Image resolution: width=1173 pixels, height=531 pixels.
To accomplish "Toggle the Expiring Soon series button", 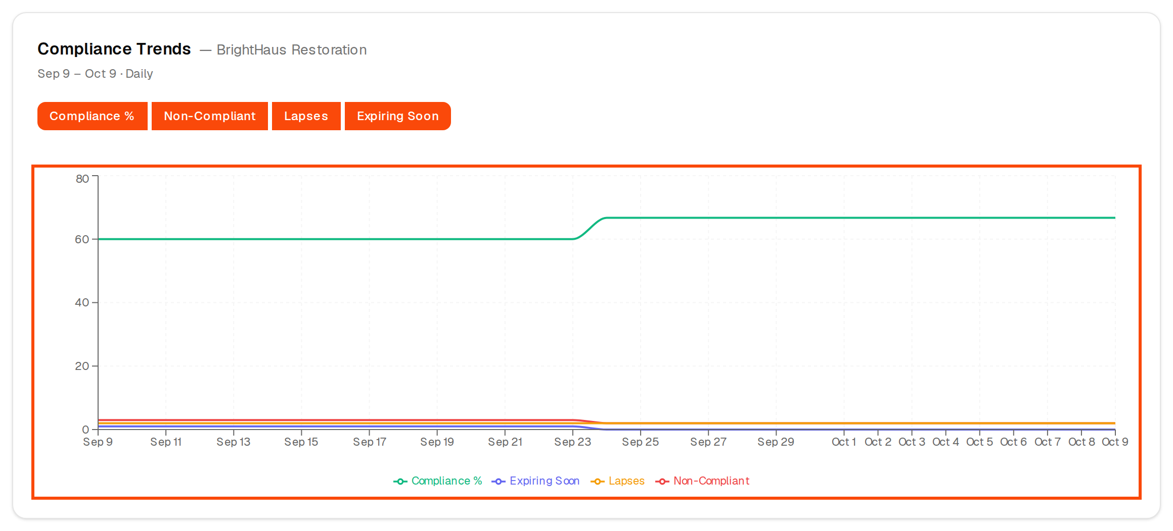I will 398,116.
